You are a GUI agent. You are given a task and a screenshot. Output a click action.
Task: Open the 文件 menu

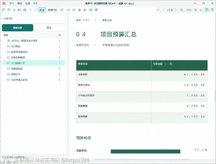[12, 4]
